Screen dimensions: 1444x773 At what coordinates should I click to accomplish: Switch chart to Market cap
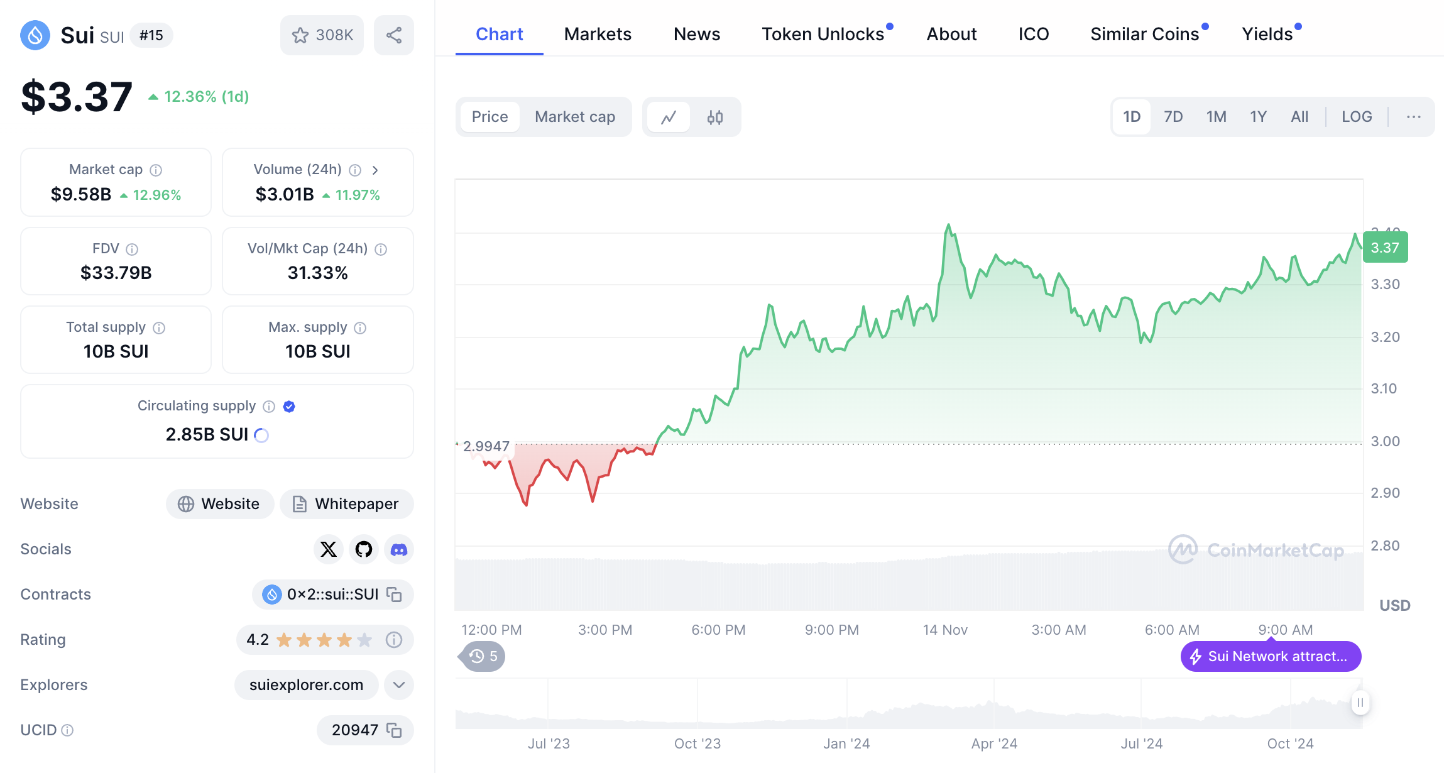575,117
